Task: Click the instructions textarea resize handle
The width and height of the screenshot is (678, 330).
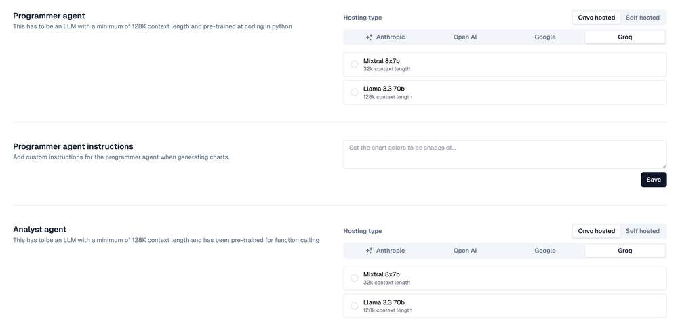Action: [x=664, y=165]
